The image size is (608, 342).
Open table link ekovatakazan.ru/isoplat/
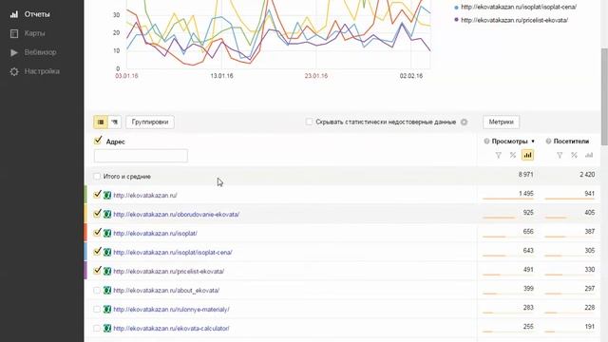coord(155,234)
